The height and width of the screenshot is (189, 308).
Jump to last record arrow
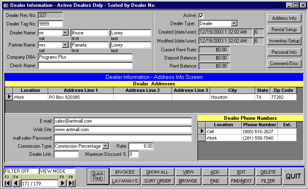coord(71,183)
